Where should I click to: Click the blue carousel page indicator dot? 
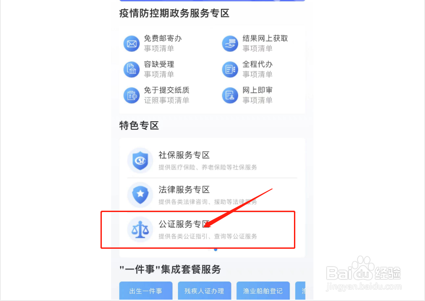(x=216, y=250)
